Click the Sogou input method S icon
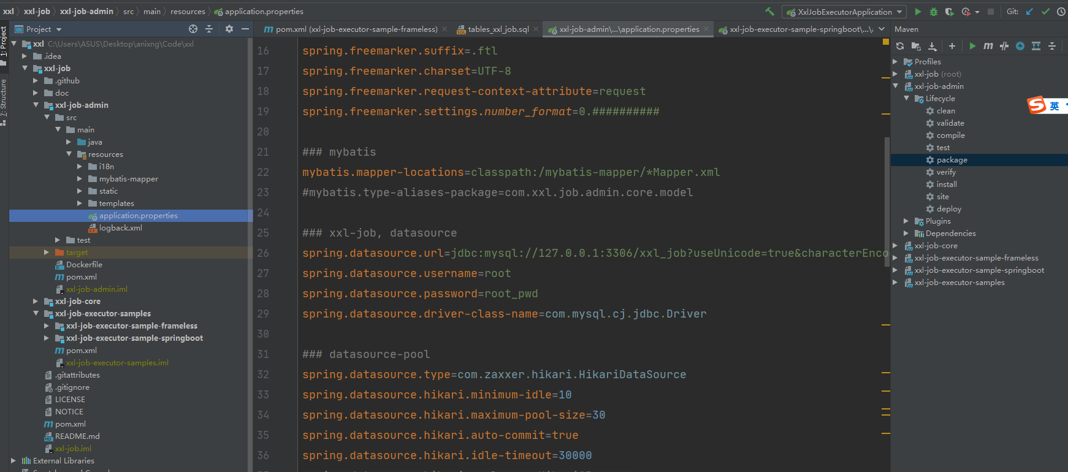Image resolution: width=1068 pixels, height=472 pixels. tap(1037, 105)
